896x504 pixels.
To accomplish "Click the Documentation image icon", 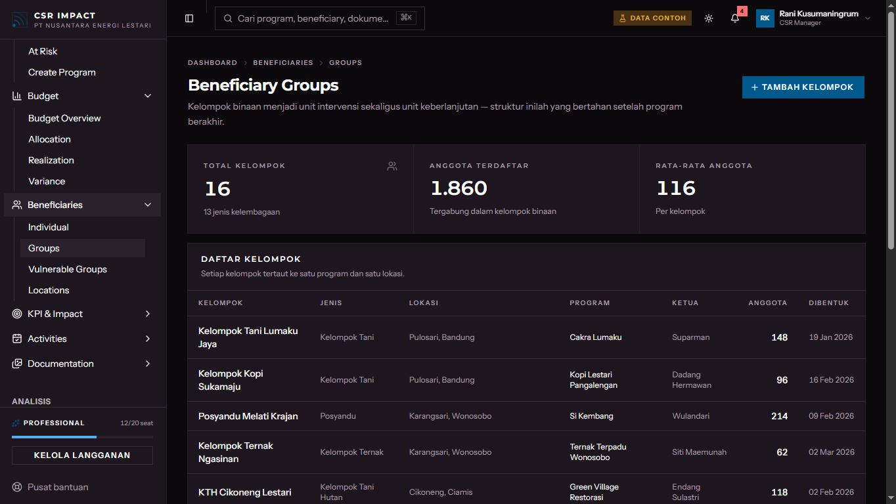I will [17, 364].
